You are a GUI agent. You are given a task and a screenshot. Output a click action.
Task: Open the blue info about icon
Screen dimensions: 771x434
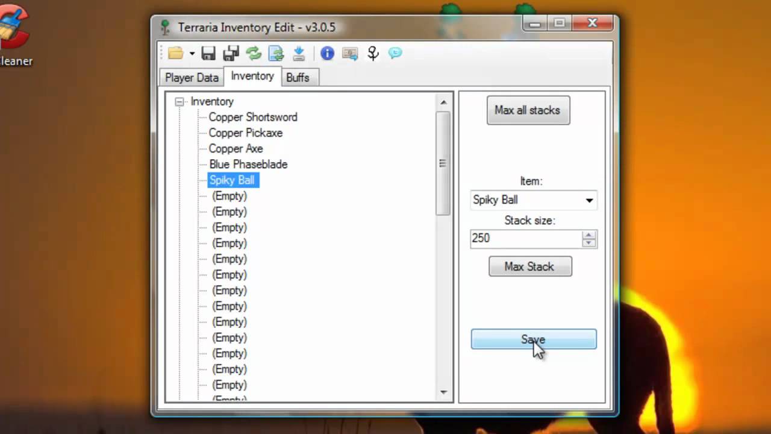tap(327, 54)
